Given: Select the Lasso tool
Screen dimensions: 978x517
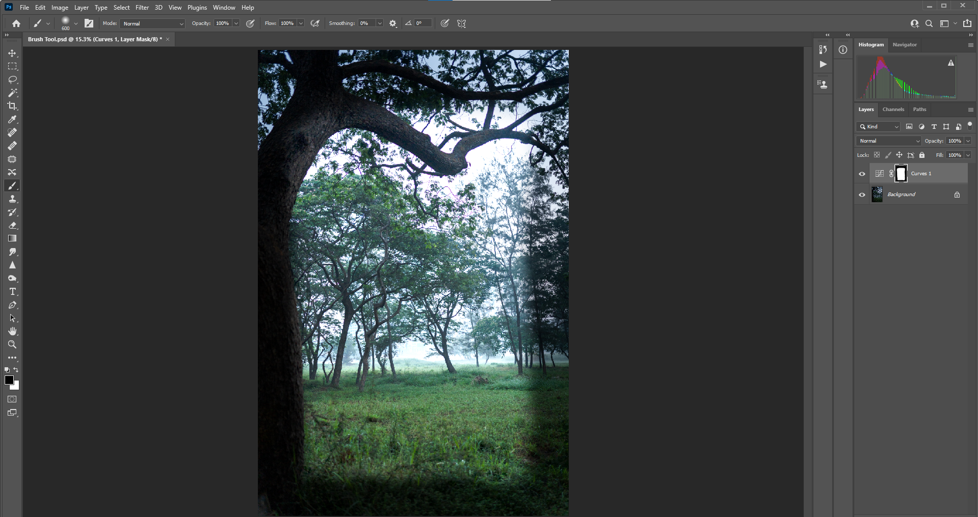Looking at the screenshot, I should [12, 80].
